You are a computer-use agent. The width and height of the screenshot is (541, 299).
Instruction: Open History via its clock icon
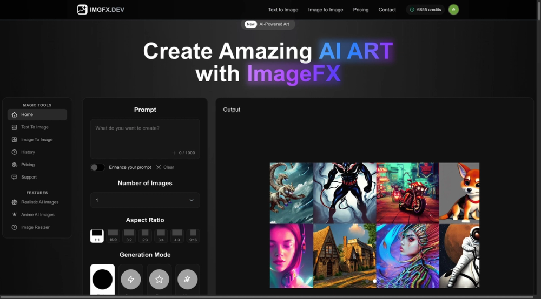coord(14,152)
